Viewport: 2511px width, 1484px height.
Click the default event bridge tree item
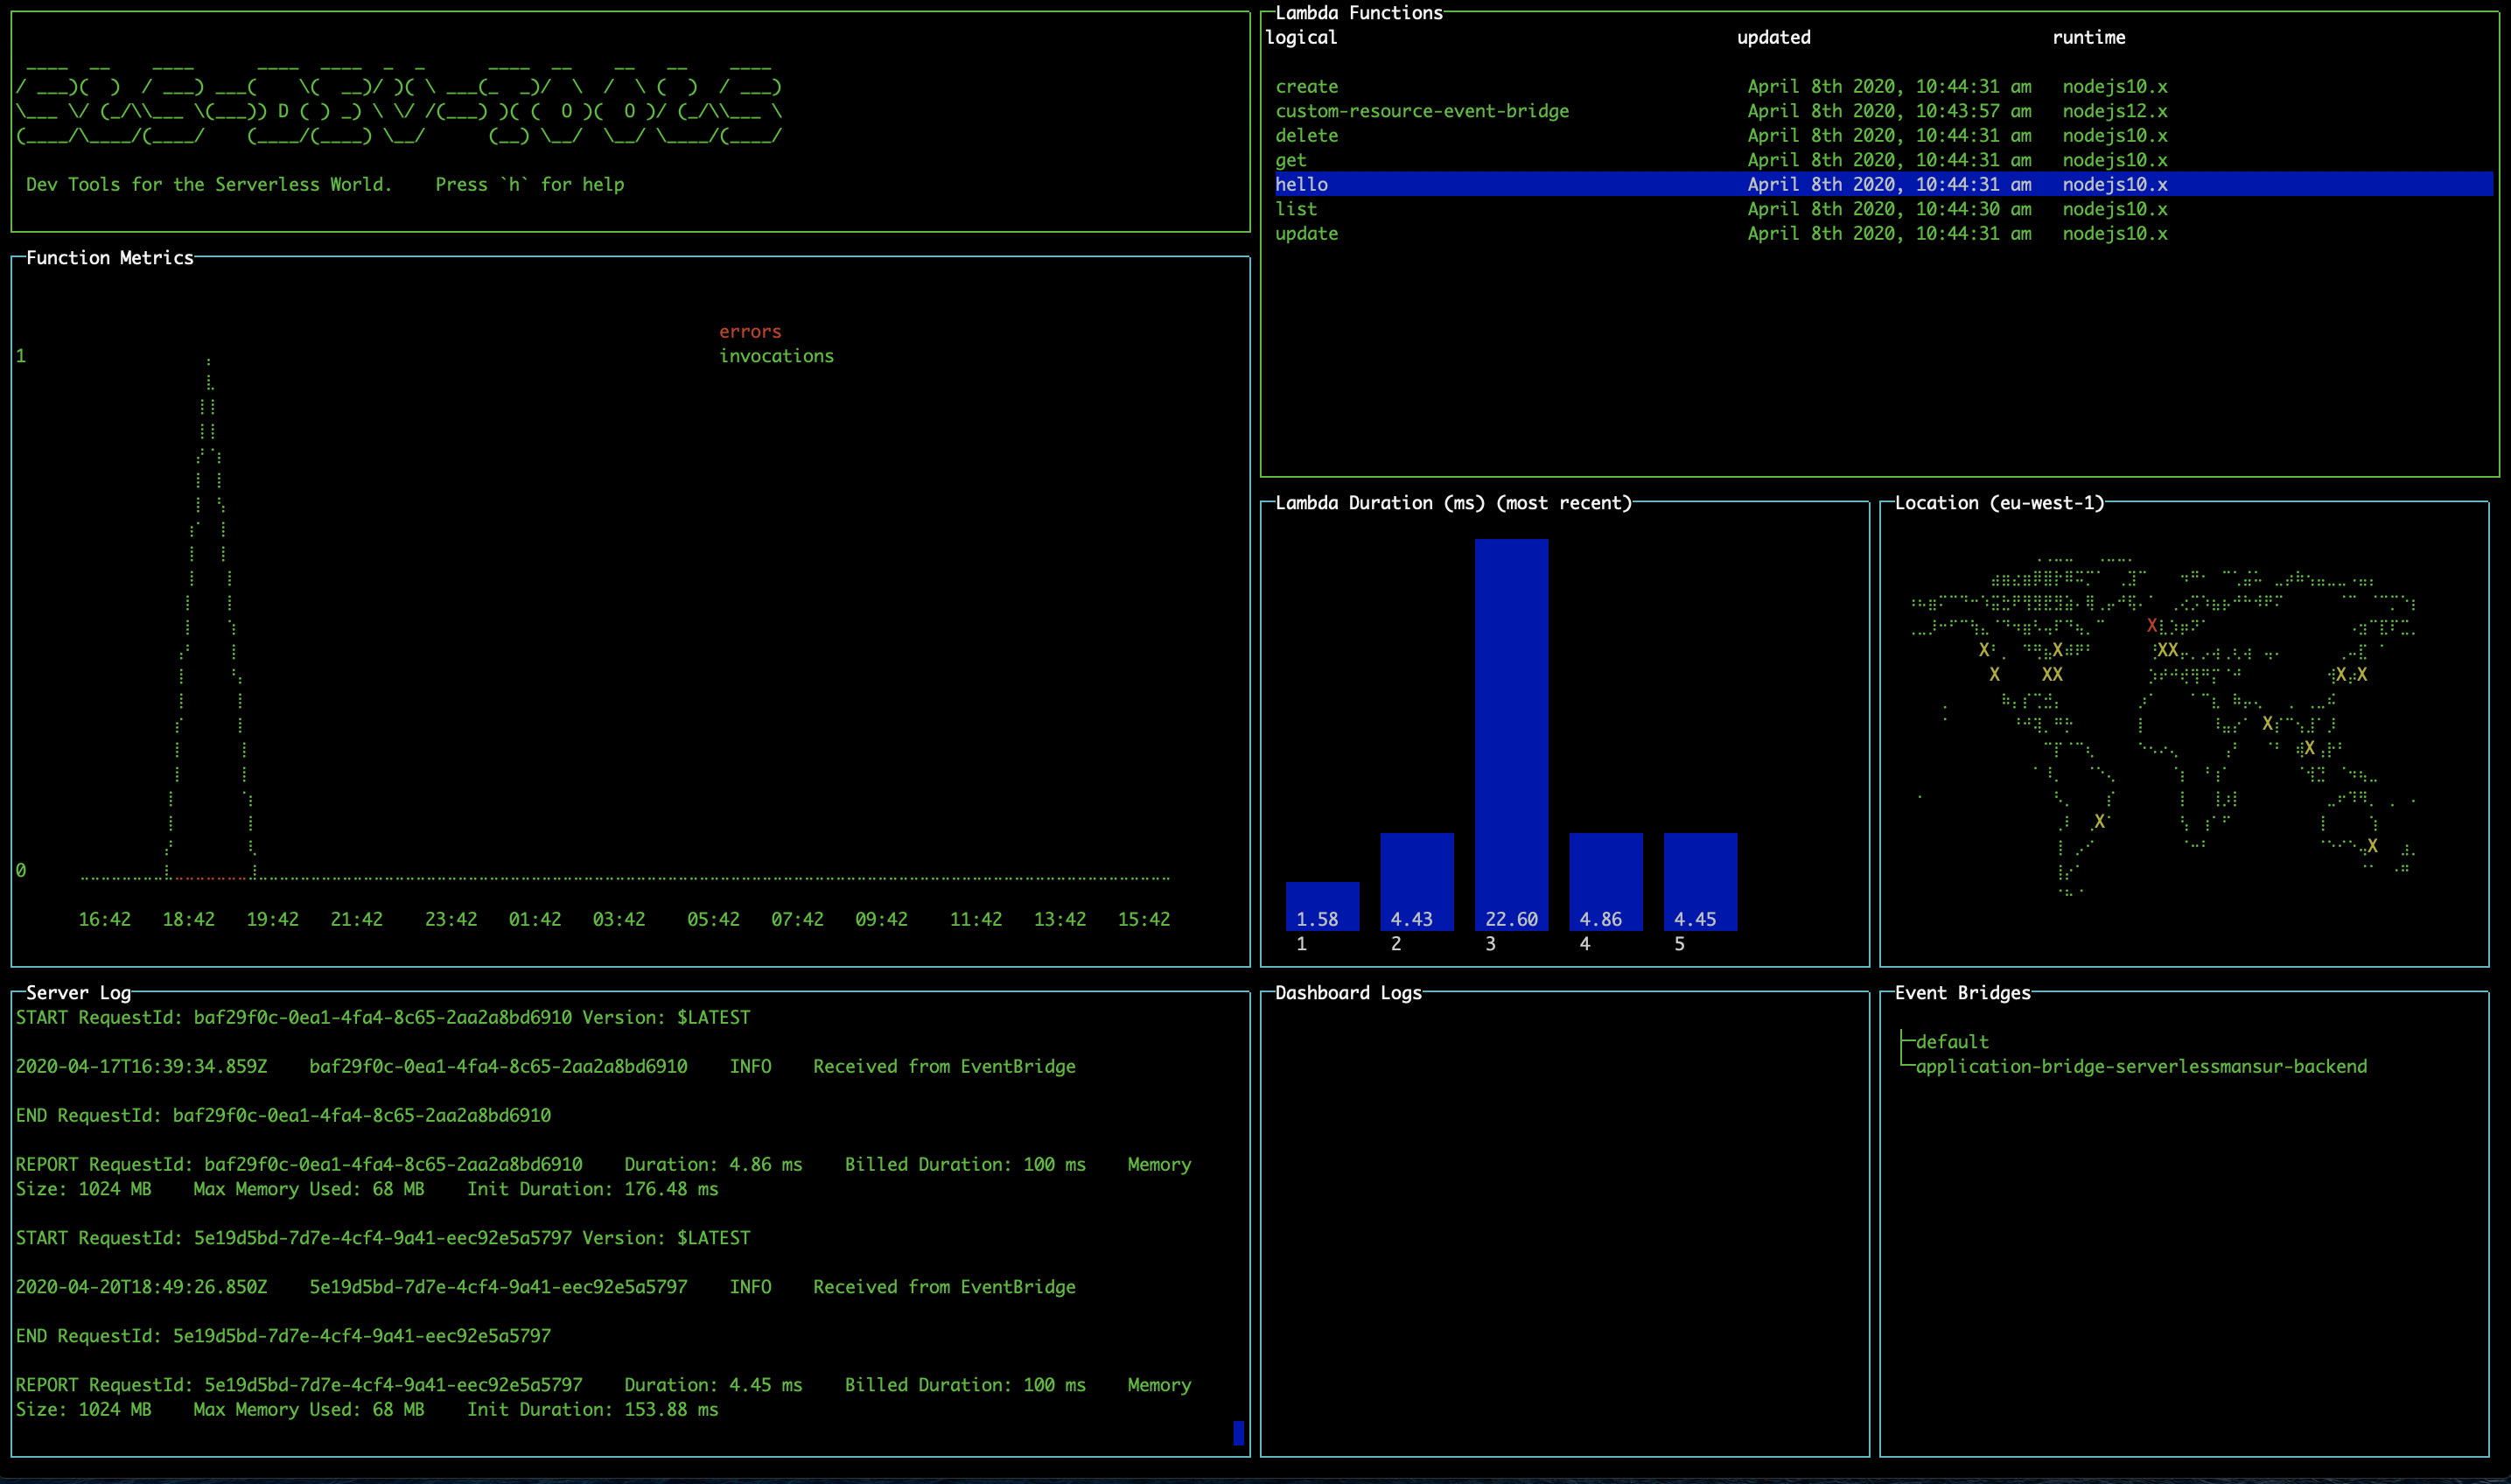click(1951, 1042)
